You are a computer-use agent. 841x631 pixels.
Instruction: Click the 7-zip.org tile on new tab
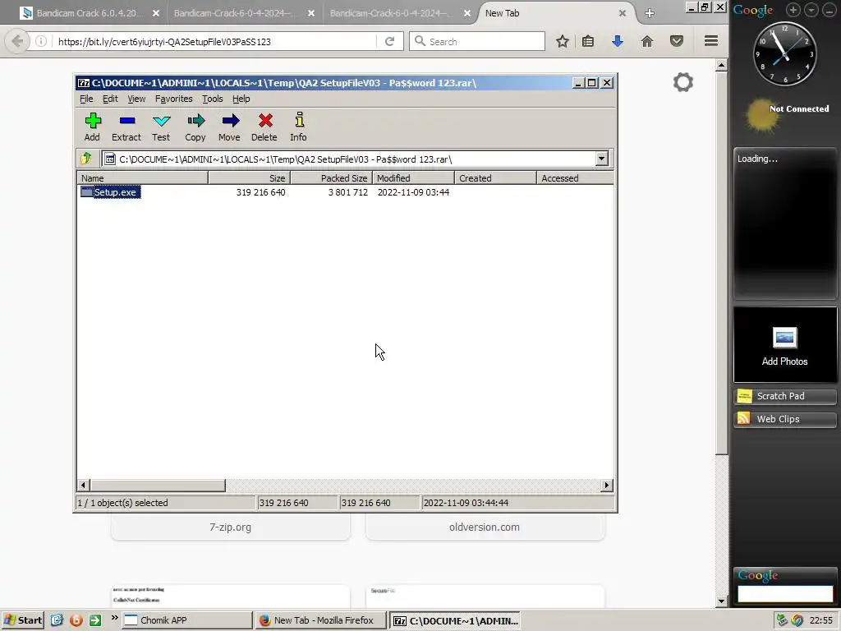coord(231,527)
